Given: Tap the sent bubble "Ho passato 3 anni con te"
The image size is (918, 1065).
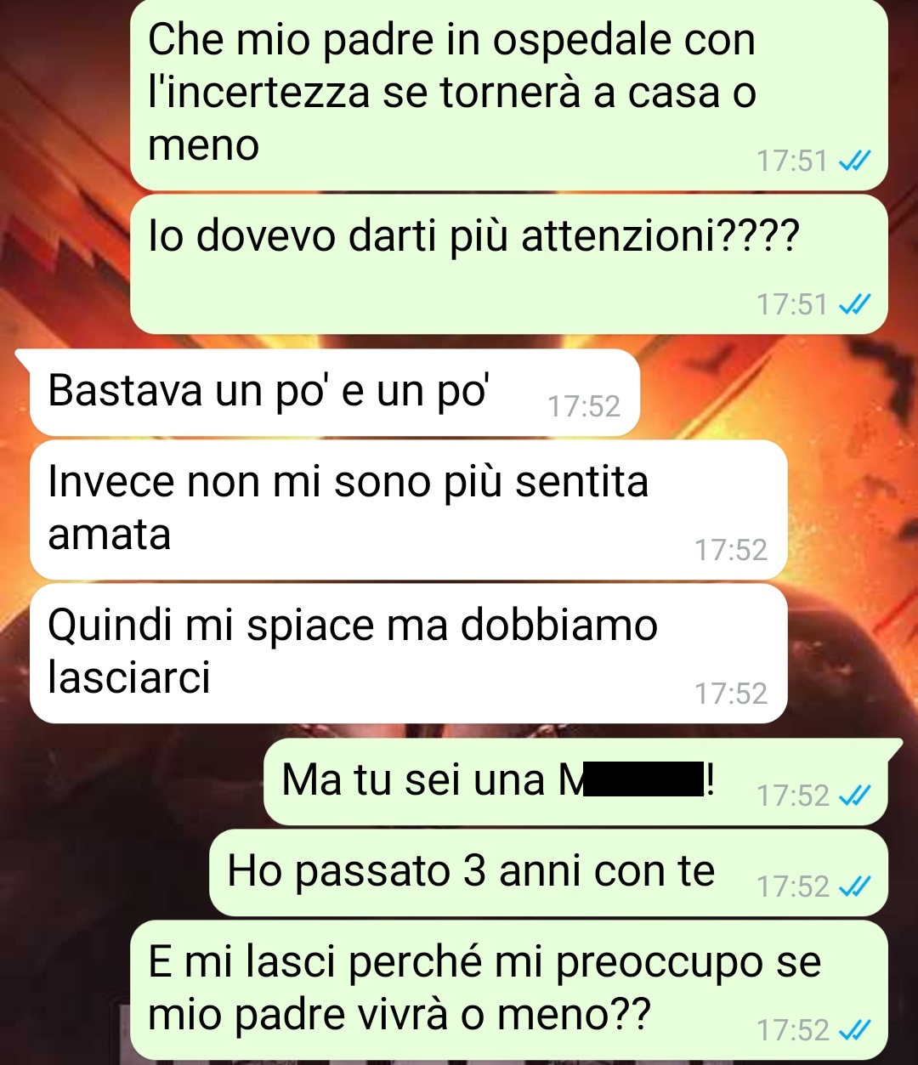Looking at the screenshot, I should 548,873.
